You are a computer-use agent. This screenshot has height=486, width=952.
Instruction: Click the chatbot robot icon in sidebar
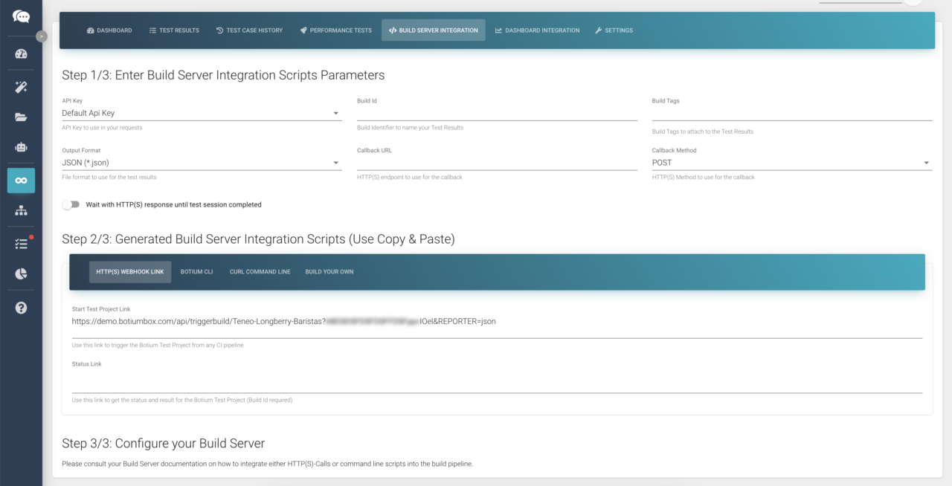pyautogui.click(x=21, y=148)
